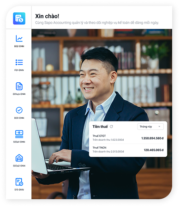Open the S15-DNN receipt ledger
This screenshot has height=207, width=180.
click(19, 184)
